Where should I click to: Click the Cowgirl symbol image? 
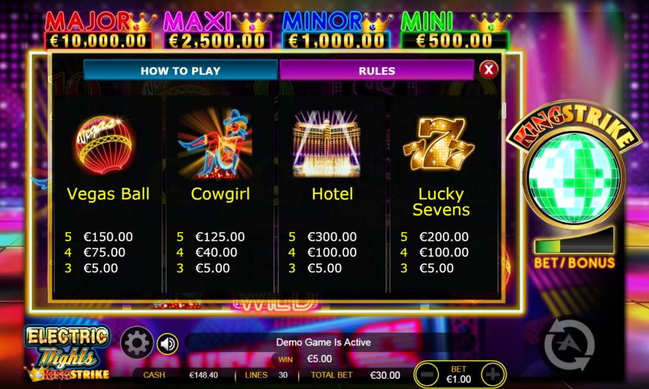pyautogui.click(x=215, y=145)
